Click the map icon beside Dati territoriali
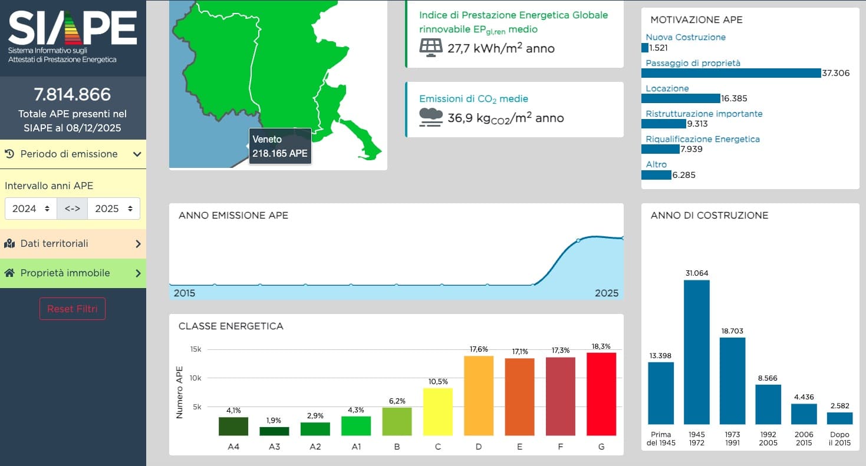 pyautogui.click(x=10, y=244)
